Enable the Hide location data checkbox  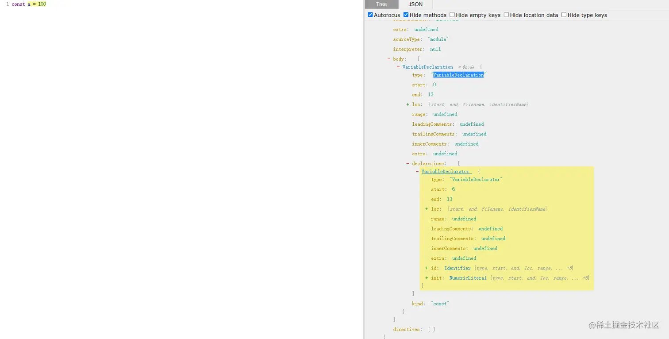tap(506, 15)
